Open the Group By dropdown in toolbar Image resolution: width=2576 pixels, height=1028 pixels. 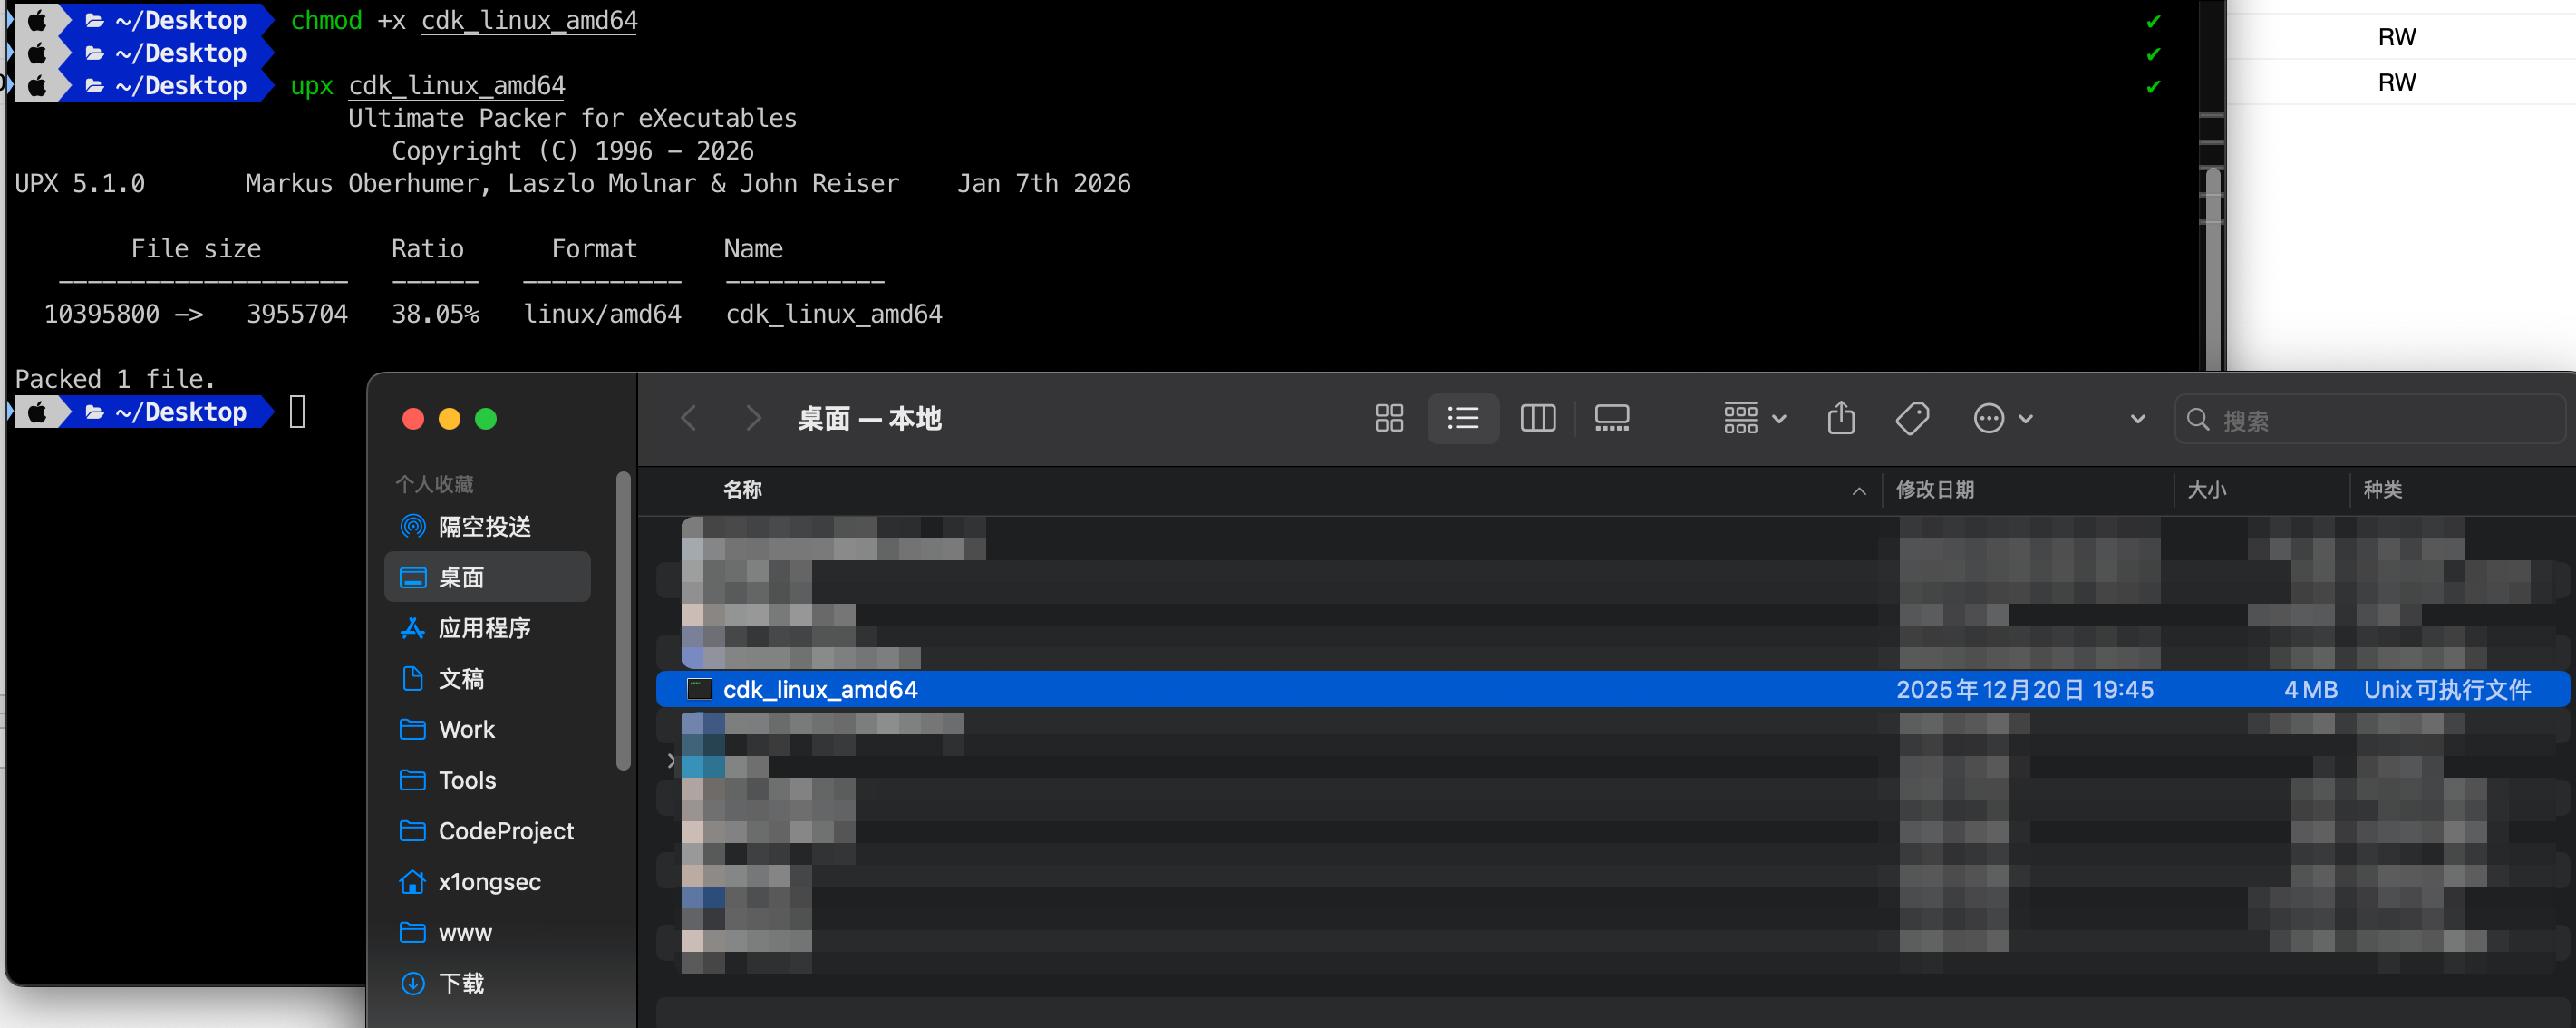[x=1754, y=418]
